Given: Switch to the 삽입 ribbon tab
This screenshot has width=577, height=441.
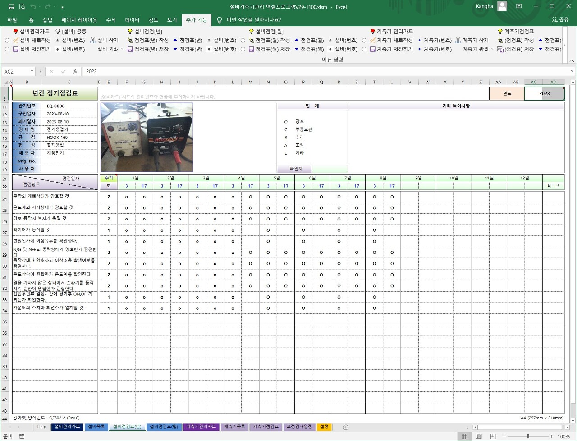Looking at the screenshot, I should click(x=47, y=20).
